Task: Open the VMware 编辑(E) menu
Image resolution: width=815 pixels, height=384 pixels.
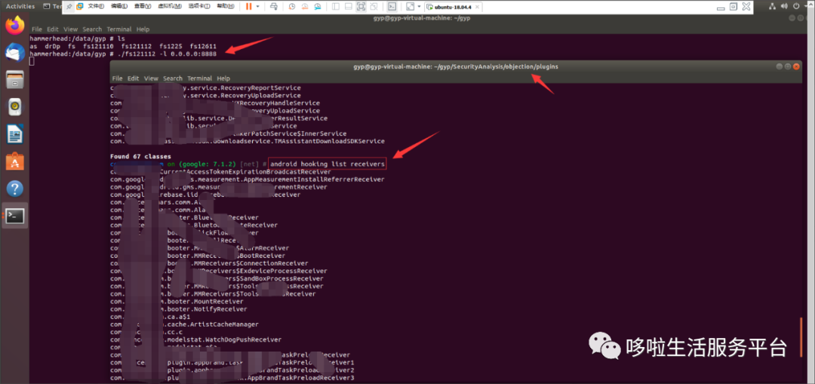Action: [119, 6]
